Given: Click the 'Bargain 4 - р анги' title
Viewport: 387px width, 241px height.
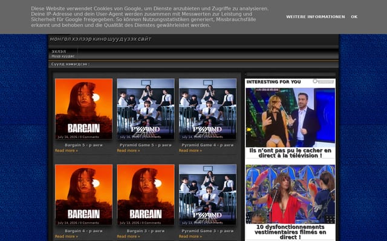Looking at the screenshot, I should [83, 231].
